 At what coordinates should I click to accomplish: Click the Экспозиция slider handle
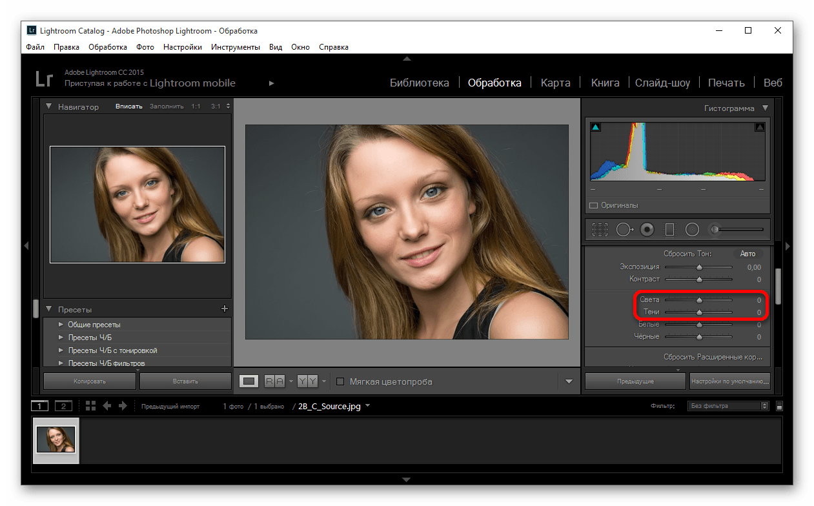coord(699,267)
